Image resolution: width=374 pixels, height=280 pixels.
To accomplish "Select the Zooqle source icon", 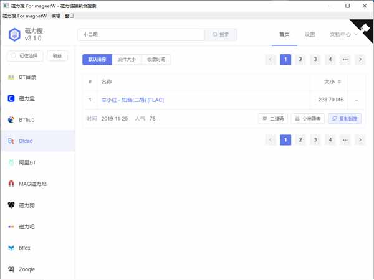I will click(11, 269).
